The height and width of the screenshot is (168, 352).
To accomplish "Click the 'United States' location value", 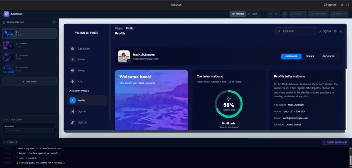I will click(x=293, y=124).
